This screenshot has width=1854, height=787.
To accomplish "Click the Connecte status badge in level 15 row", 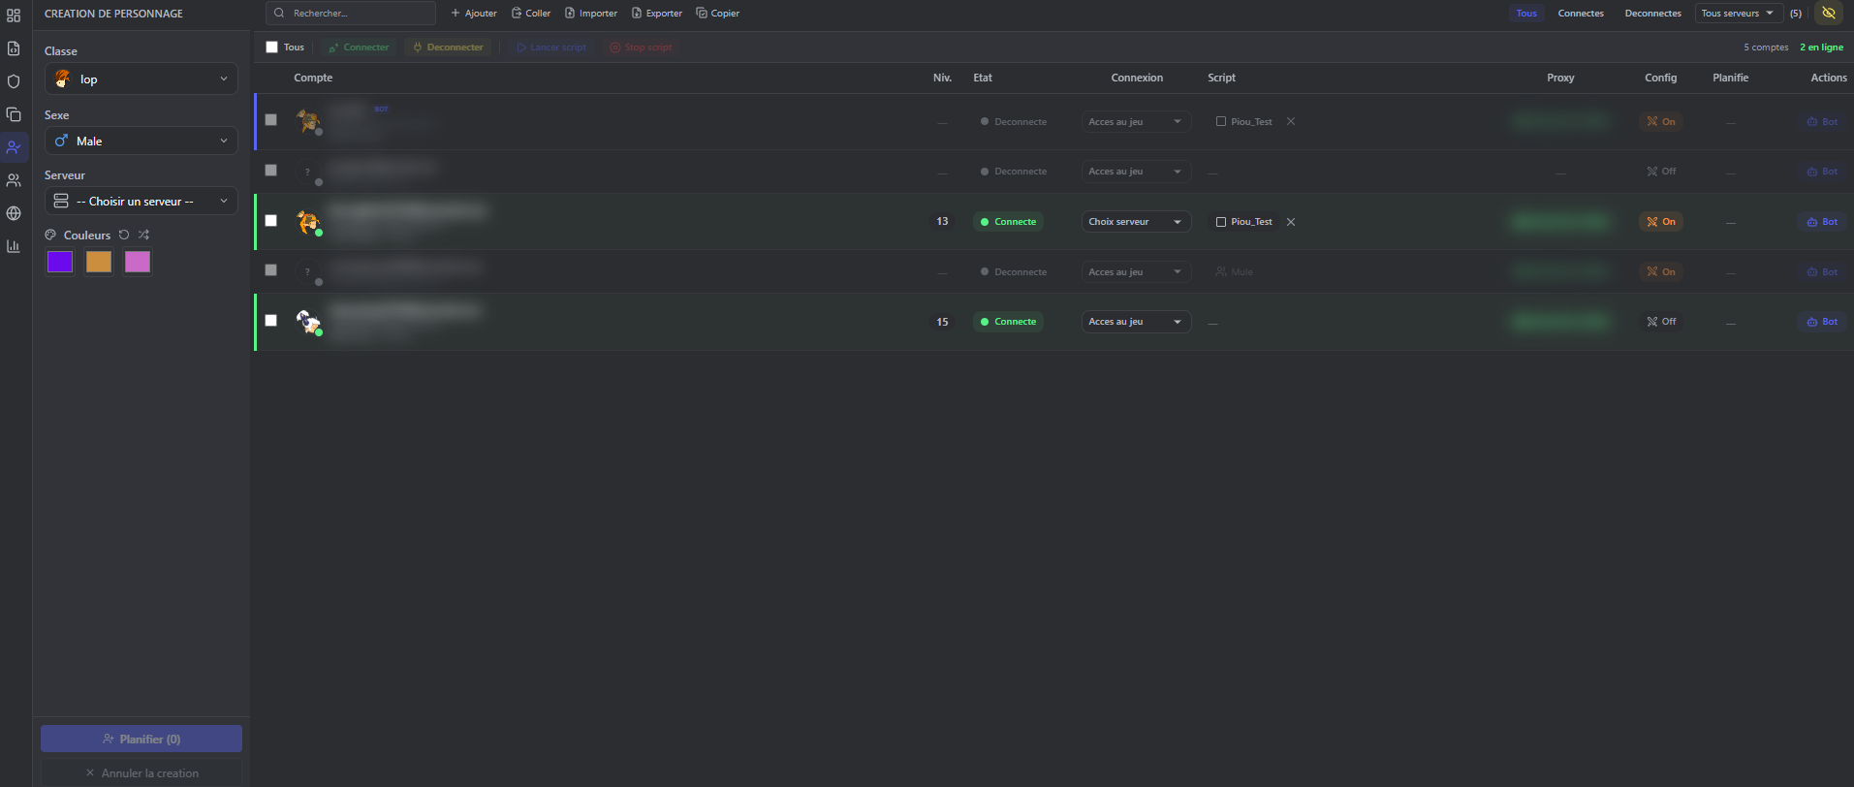I will [x=1008, y=322].
